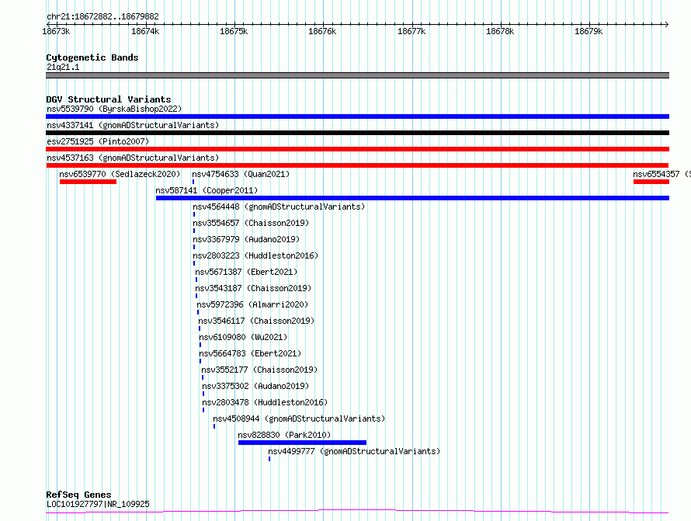Image resolution: width=691 pixels, height=521 pixels.
Task: Open nsv5972396 (Almarri2020) entry
Action: pos(252,304)
